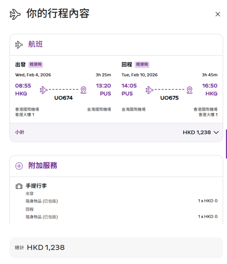Image resolution: width=227 pixels, height=264 pixels.
Task: Click the 航班 section heading
Action: 36,44
